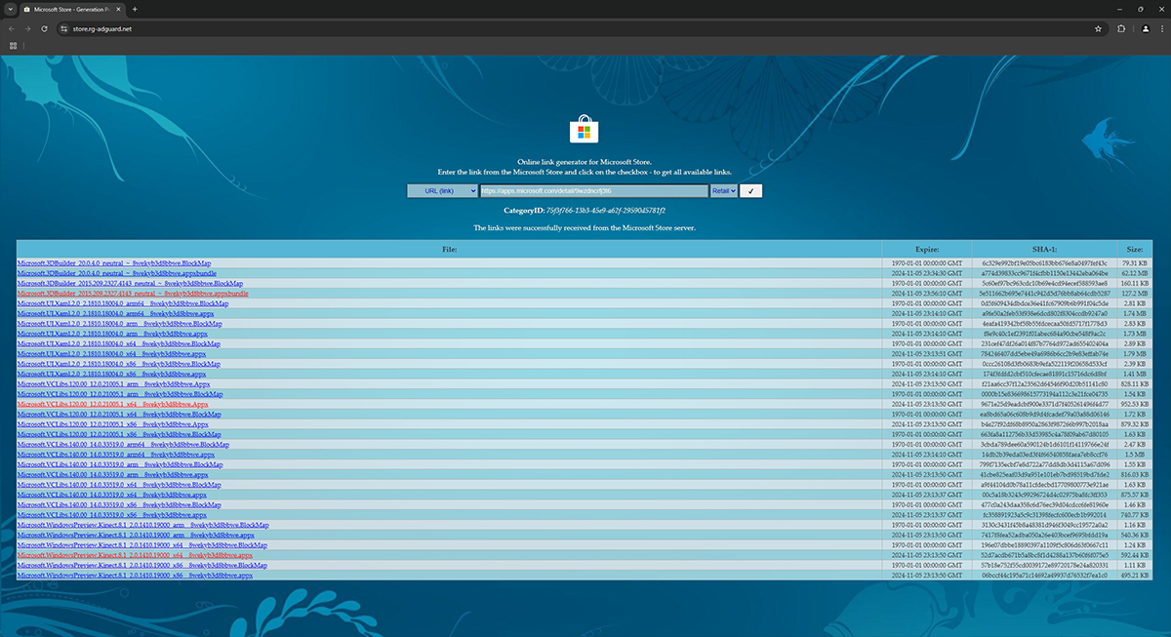Open VCLibs.140.00 arm64 appx link

coord(116,455)
